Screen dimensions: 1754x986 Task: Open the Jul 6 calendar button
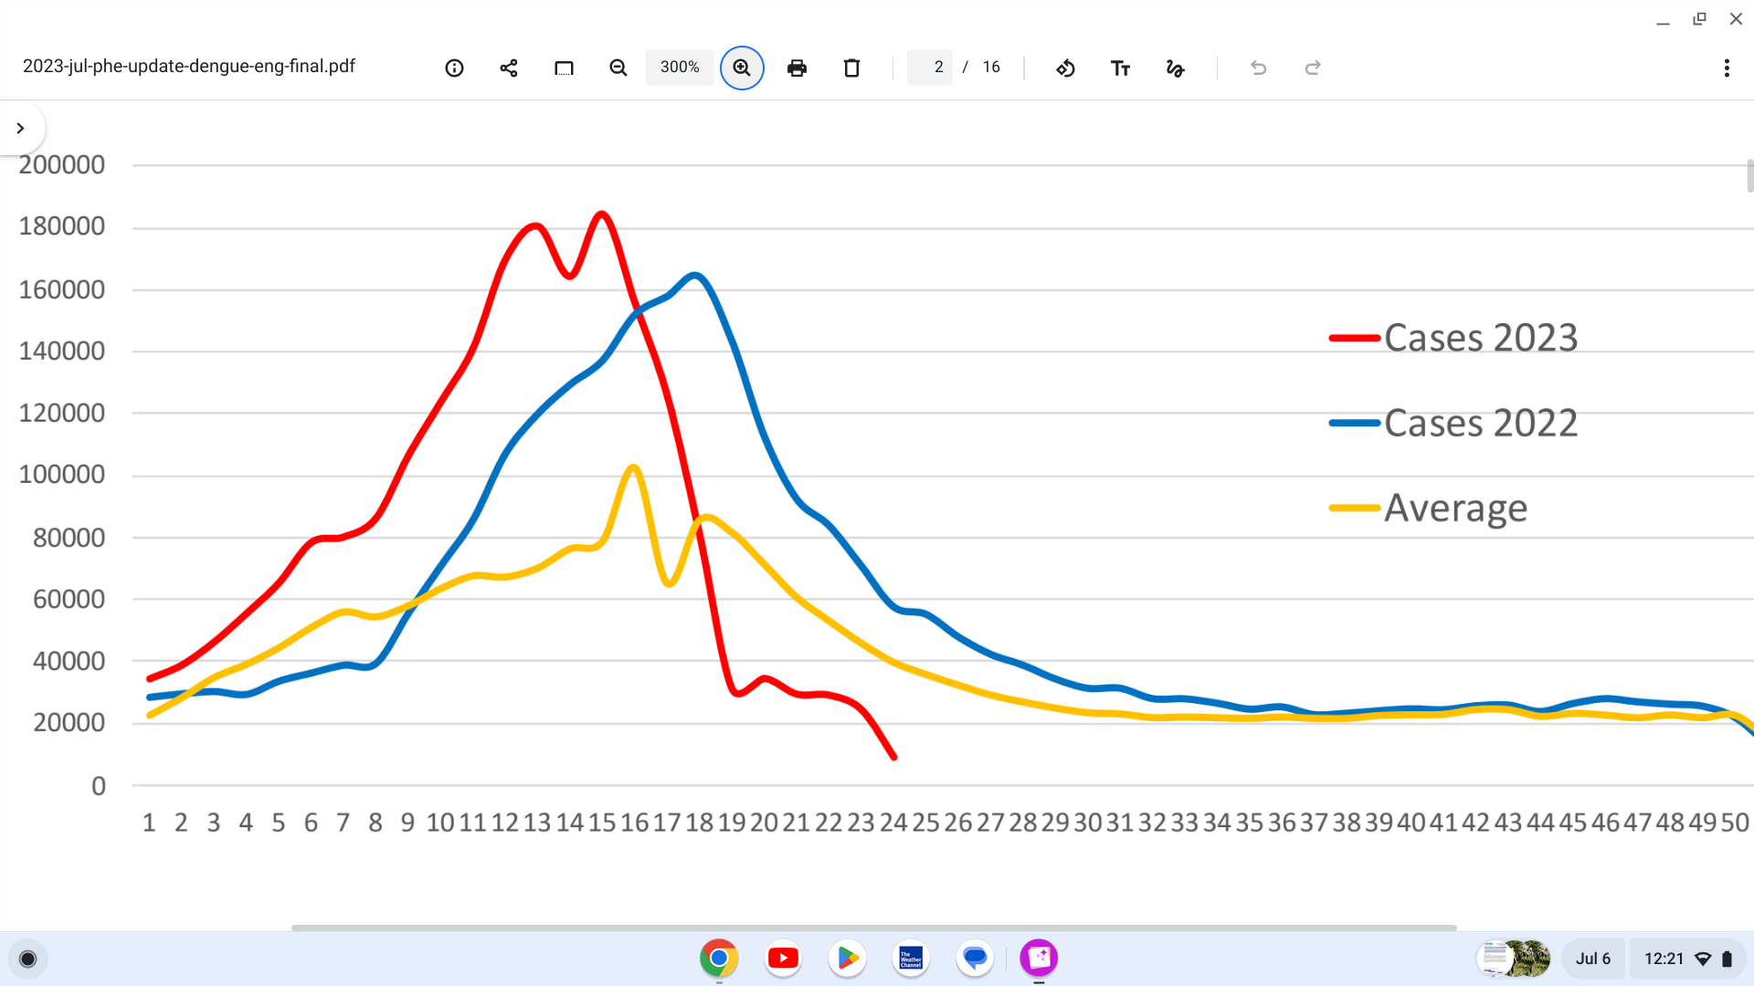(1592, 959)
